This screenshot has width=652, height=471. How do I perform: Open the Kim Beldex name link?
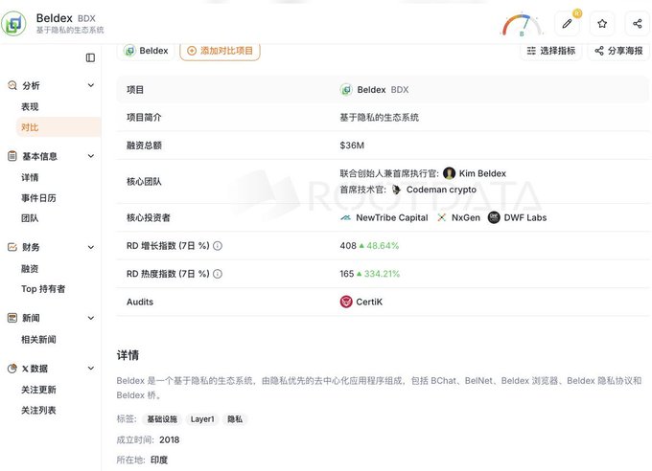pos(482,173)
